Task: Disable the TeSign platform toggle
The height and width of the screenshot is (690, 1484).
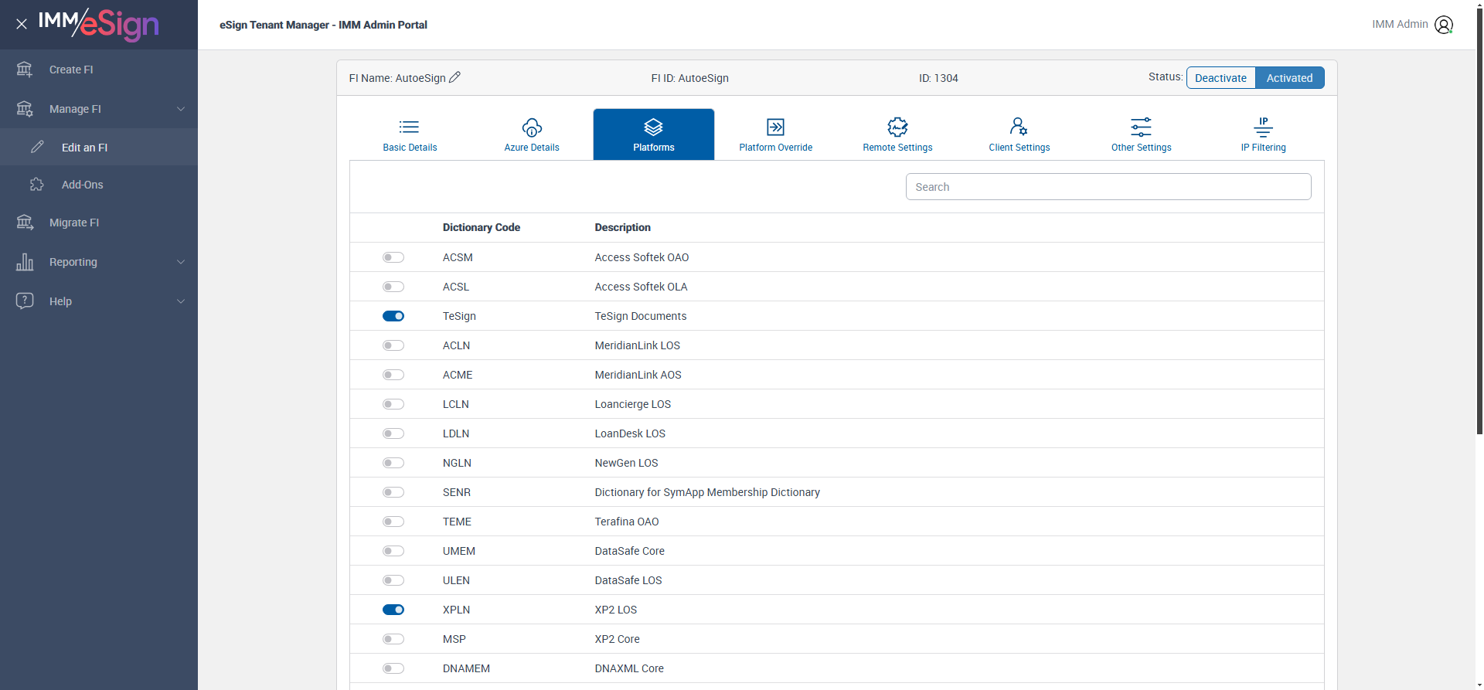Action: click(393, 316)
